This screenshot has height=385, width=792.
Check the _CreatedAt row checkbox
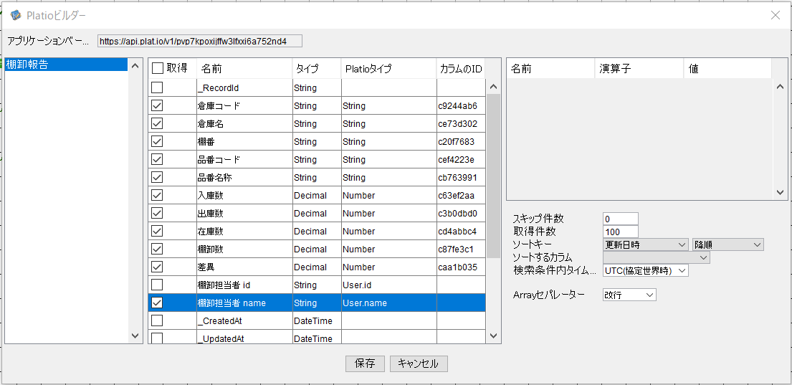(157, 320)
